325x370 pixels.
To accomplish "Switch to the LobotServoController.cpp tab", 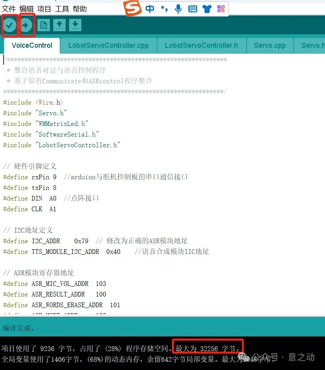I will [x=108, y=45].
